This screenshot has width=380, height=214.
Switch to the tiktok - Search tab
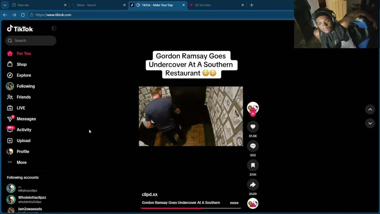click(98, 5)
